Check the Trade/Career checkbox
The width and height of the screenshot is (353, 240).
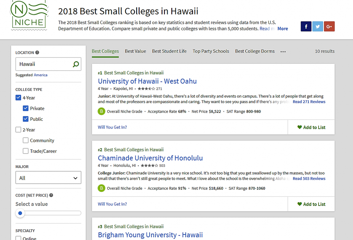pos(26,151)
